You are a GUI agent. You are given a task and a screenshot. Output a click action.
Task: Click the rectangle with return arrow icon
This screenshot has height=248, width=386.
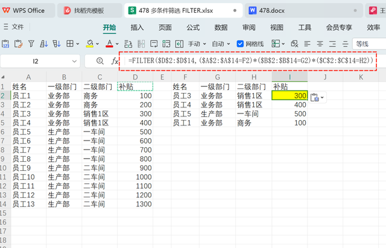[154, 44]
